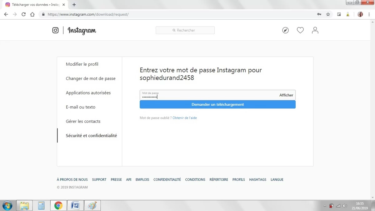The height and width of the screenshot is (211, 375).
Task: Bookmark this page with star icon
Action: click(328, 14)
